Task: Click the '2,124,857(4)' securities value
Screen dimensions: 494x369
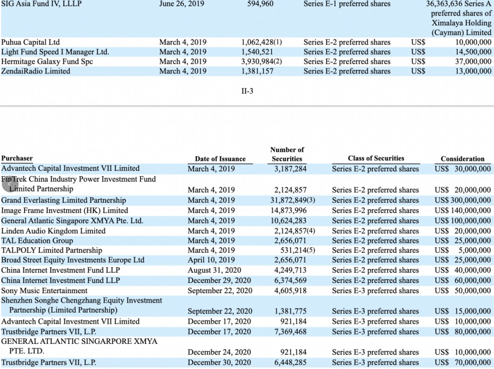Action: [294, 231]
